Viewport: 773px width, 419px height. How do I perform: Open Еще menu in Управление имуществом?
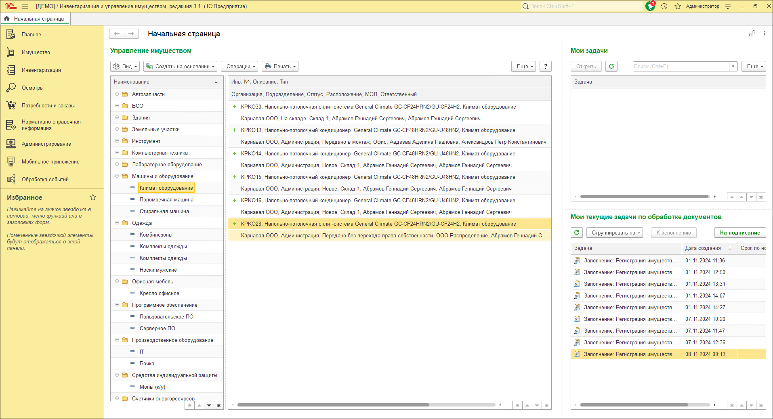523,66
